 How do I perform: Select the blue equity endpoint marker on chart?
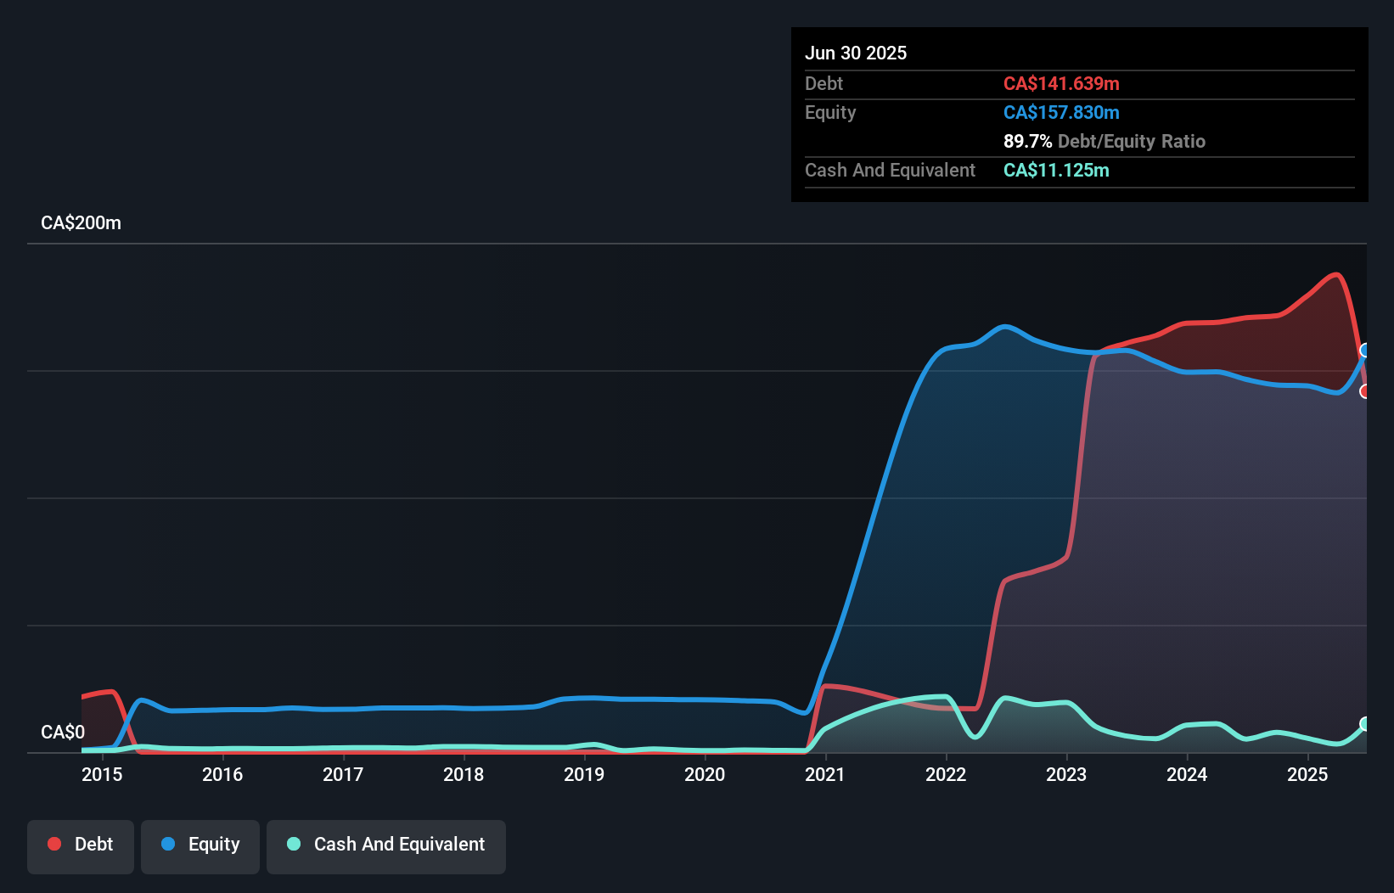pyautogui.click(x=1365, y=351)
